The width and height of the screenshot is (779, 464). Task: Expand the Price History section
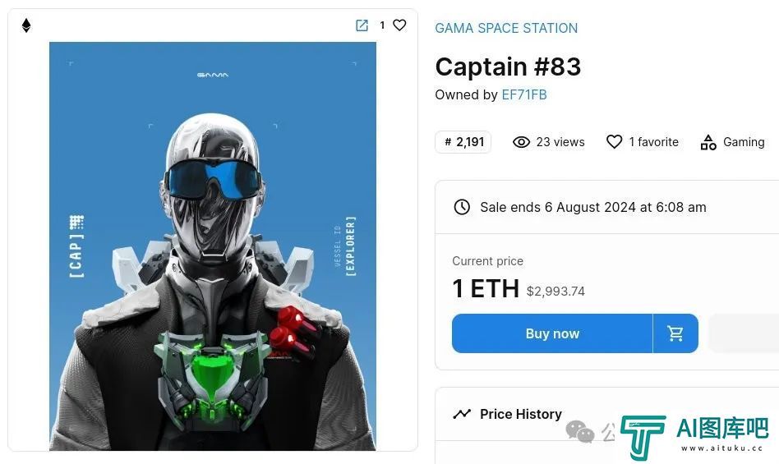(x=607, y=414)
